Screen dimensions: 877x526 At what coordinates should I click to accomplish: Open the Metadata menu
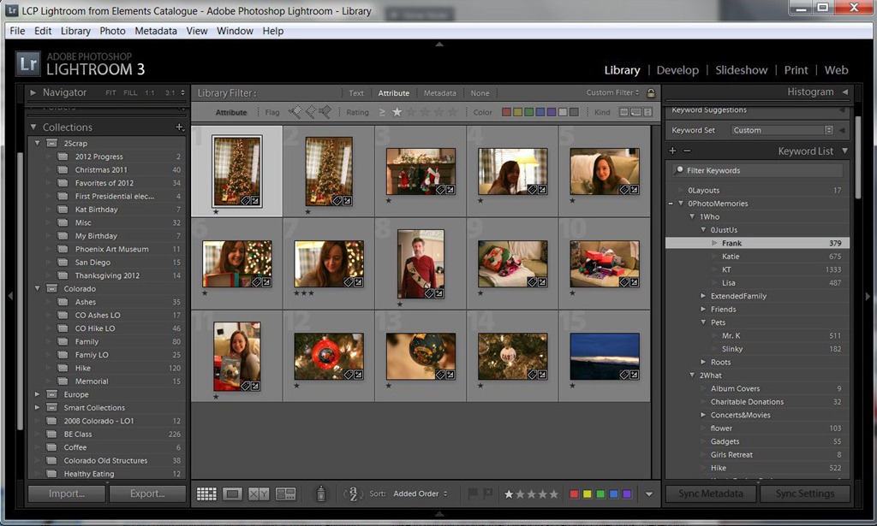(155, 31)
